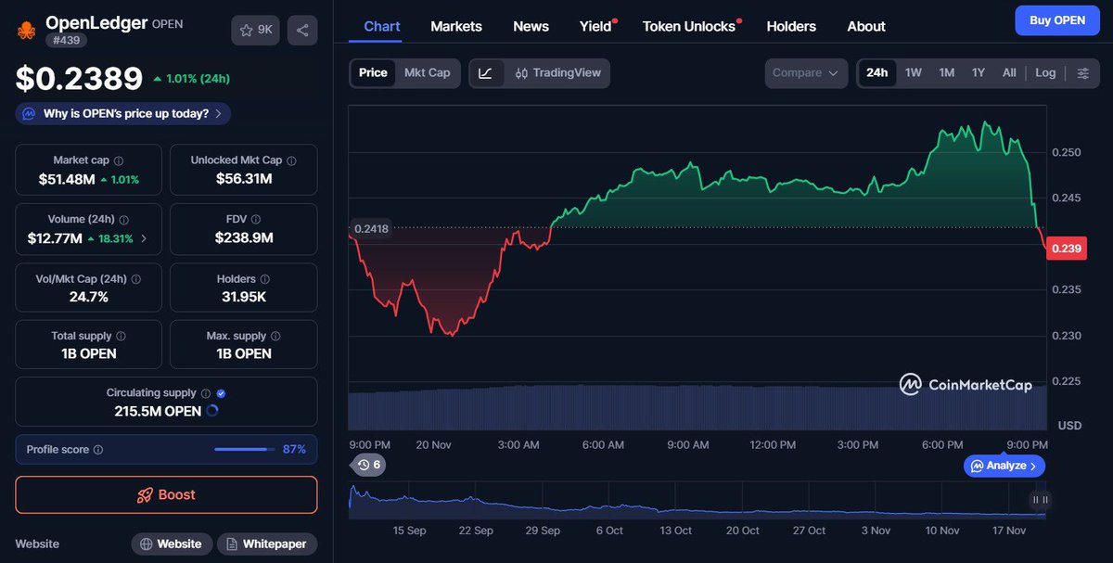
Task: Click the Profile score info icon
Action: pos(98,450)
